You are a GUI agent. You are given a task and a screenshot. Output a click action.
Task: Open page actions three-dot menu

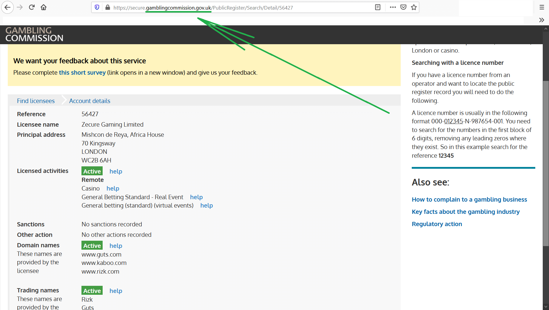[393, 7]
